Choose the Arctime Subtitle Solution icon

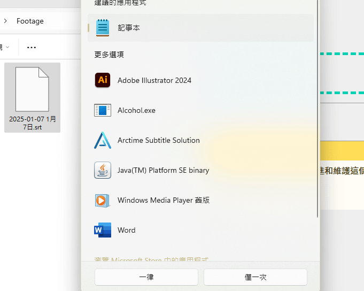103,140
